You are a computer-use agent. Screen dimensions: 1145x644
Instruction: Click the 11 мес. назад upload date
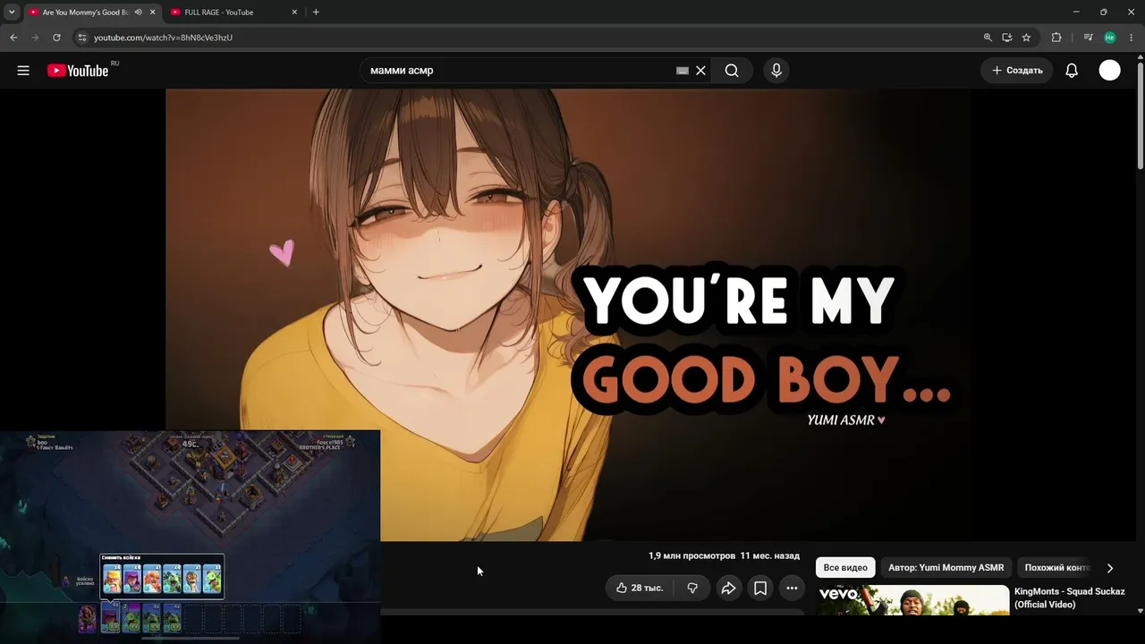(770, 556)
